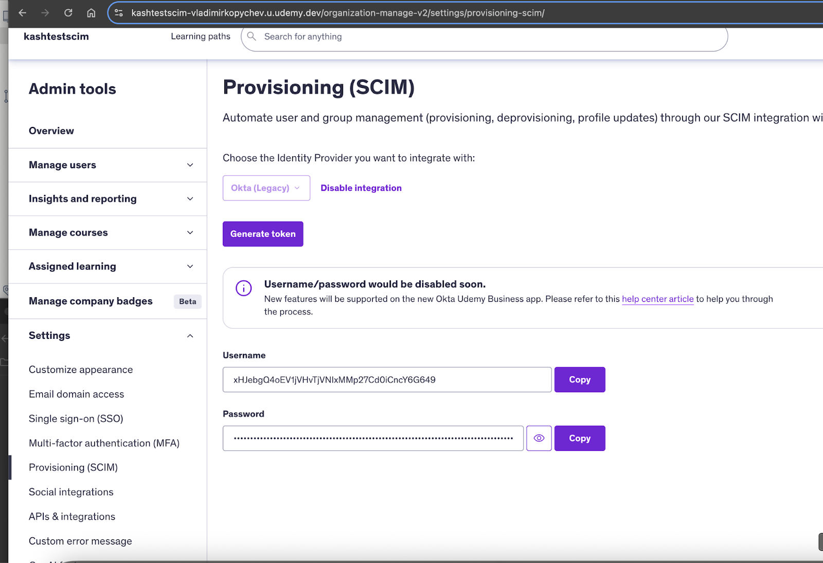This screenshot has width=823, height=563.
Task: Click the browser forward arrow
Action: tap(45, 13)
